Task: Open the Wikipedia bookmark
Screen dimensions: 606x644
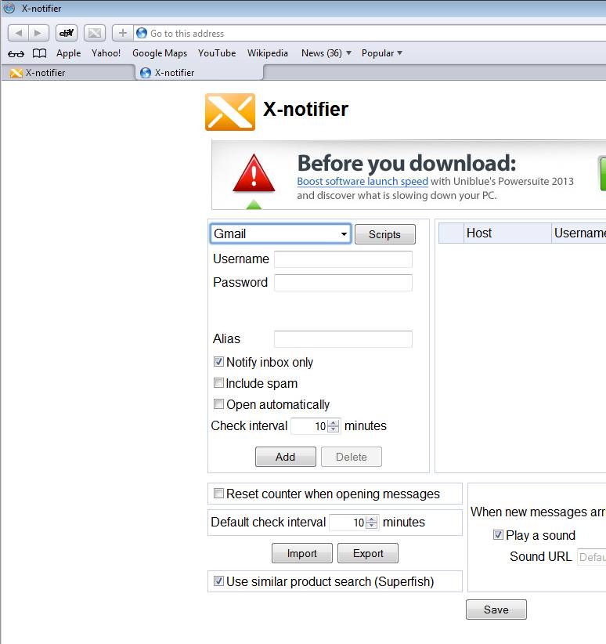Action: click(267, 53)
